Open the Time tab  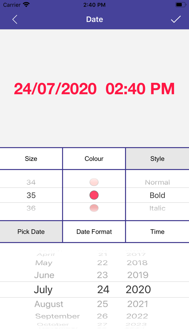point(157,232)
